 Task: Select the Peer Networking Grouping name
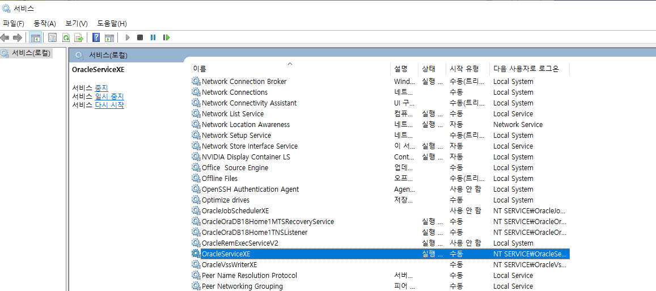242,286
